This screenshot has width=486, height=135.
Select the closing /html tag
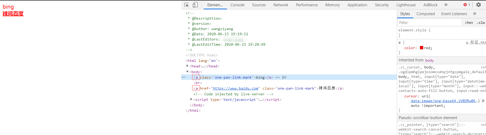[x=193, y=110]
